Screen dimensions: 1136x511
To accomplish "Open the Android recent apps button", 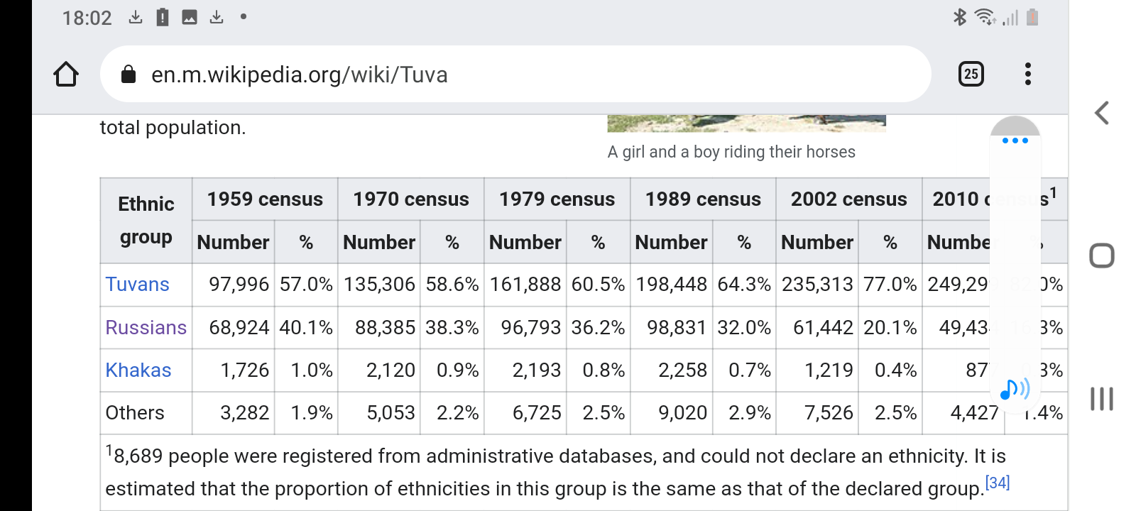I will pos(1101,399).
